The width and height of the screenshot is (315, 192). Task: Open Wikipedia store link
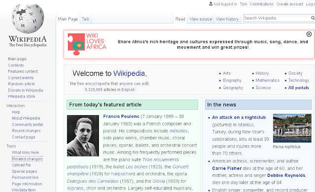[22, 96]
